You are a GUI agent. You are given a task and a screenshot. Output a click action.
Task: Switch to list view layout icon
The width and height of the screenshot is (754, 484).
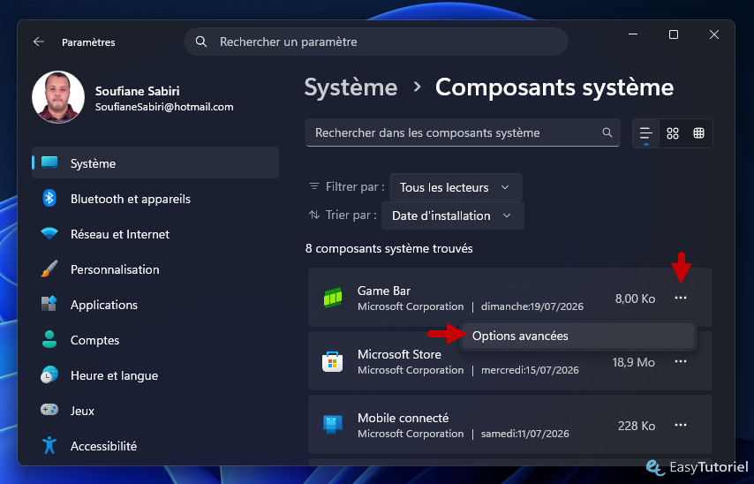(645, 133)
